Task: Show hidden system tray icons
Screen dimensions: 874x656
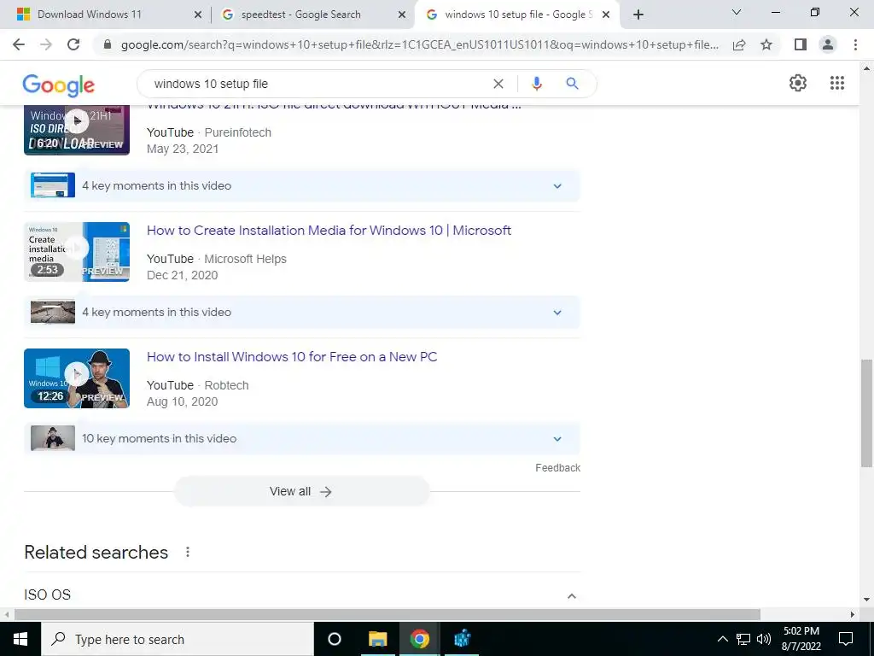Action: pos(722,639)
